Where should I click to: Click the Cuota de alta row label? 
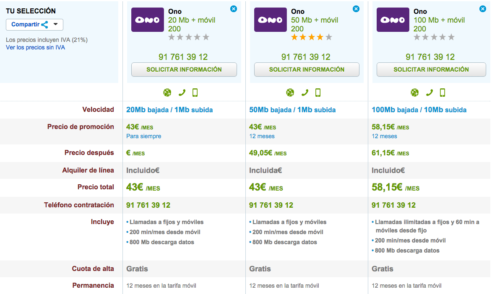point(93,269)
